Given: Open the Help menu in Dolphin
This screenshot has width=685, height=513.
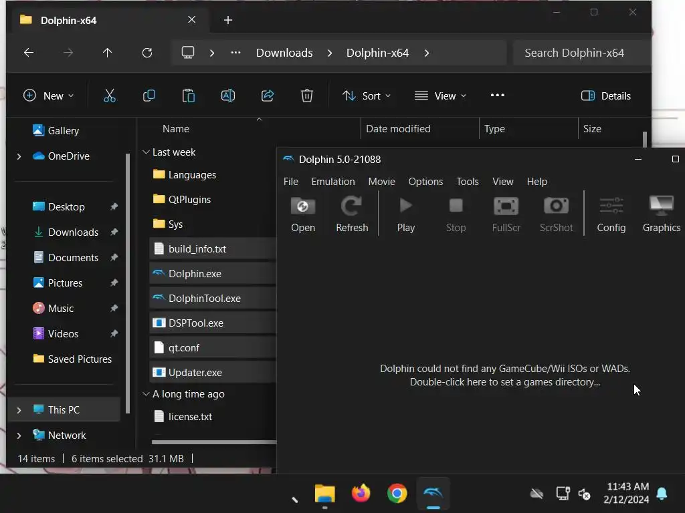Looking at the screenshot, I should coord(537,182).
